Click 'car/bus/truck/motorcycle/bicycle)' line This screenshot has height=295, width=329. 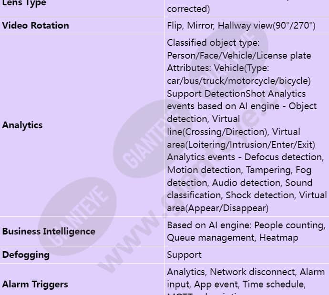click(x=239, y=81)
